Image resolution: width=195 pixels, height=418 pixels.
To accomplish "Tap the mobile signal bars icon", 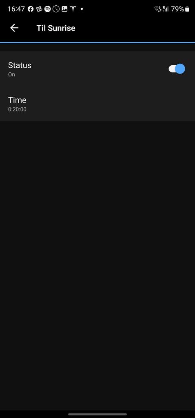I will pyautogui.click(x=166, y=9).
